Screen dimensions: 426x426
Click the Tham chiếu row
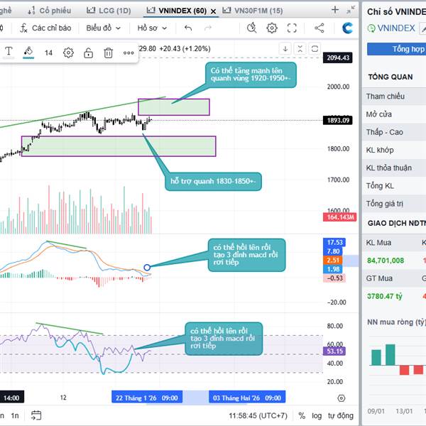point(394,96)
